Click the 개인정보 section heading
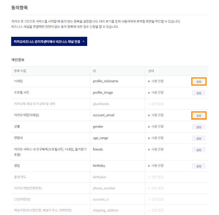The image size is (219, 215). 18,60
